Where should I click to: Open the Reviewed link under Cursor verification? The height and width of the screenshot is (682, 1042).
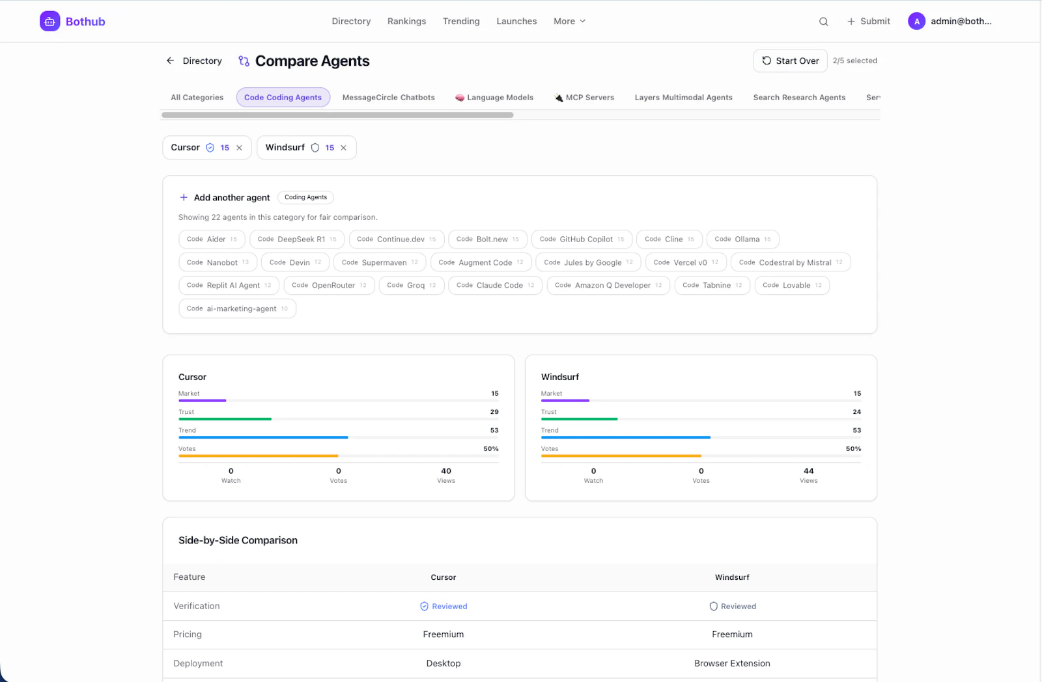[444, 606]
